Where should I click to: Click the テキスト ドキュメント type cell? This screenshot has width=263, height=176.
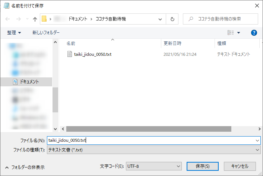[234, 54]
